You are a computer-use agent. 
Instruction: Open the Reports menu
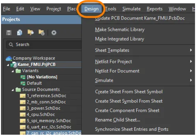[155, 9]
